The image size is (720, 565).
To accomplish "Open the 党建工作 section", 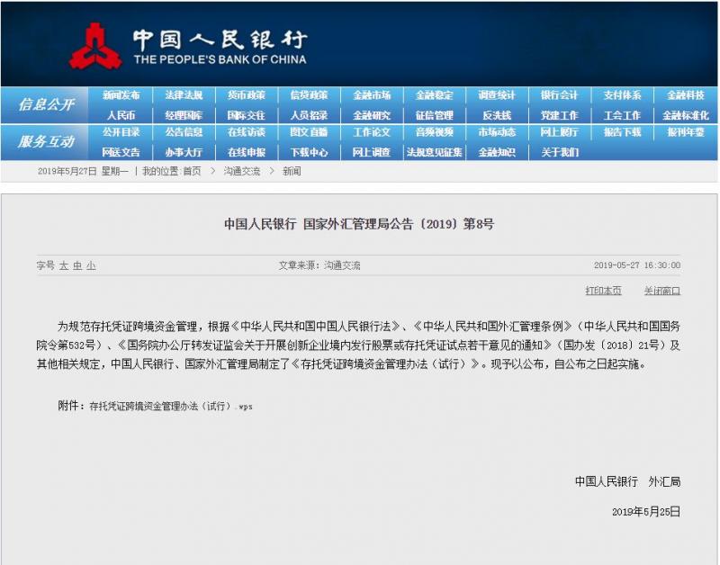I will [x=559, y=115].
